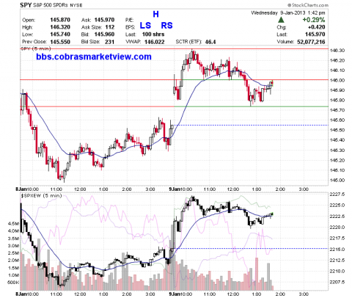Select the High price 146.320
Viewport: 352px width, 298px height.
[60, 27]
